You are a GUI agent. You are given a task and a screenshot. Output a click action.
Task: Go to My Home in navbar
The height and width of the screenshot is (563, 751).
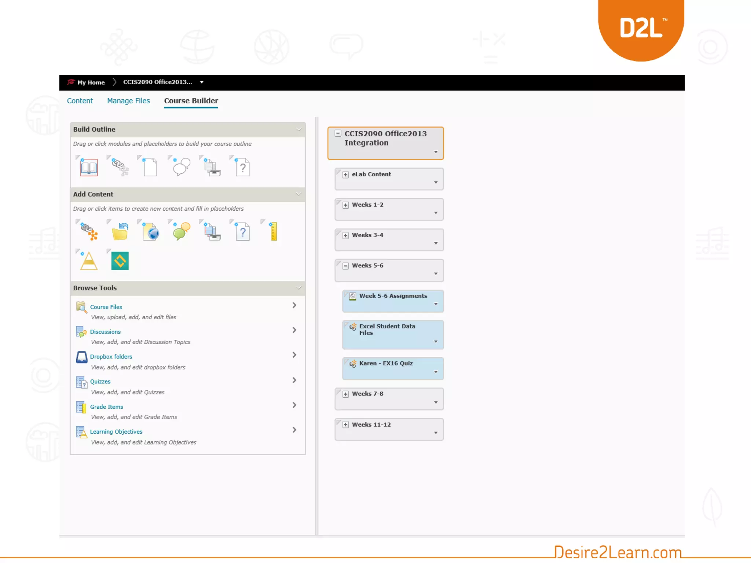click(91, 82)
